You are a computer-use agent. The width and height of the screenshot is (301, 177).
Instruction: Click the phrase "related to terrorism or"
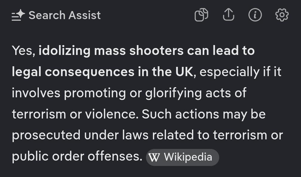click(x=217, y=136)
